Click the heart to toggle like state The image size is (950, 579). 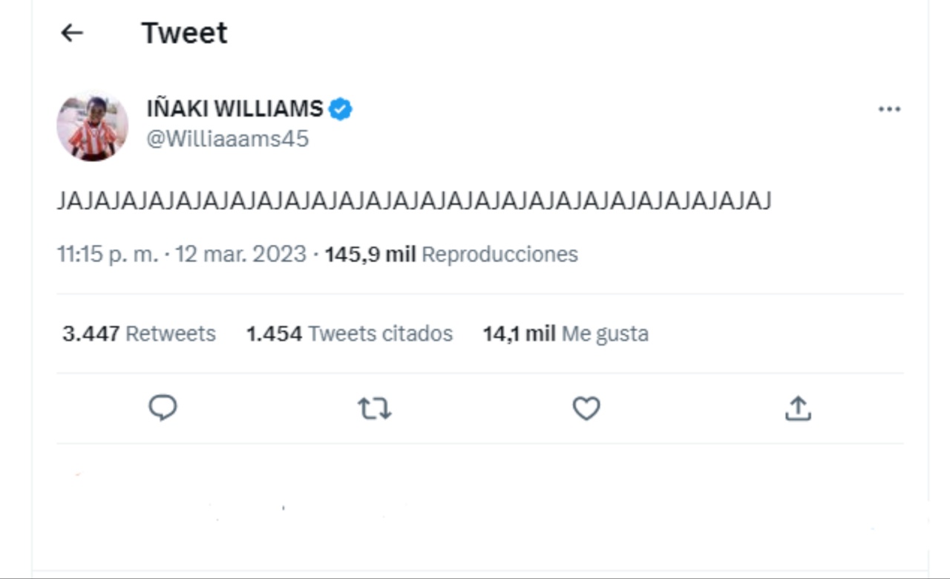tap(586, 408)
